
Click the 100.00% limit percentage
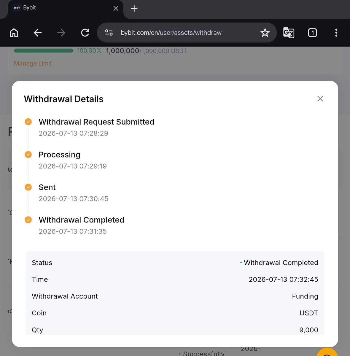coord(89,51)
